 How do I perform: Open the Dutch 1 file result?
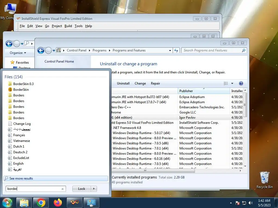pyautogui.click(x=16, y=147)
